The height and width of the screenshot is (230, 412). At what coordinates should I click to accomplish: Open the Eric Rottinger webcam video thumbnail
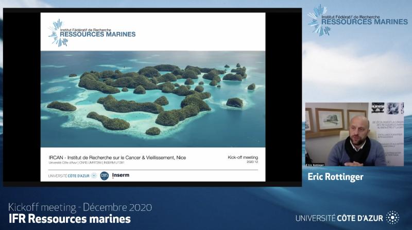(354, 134)
